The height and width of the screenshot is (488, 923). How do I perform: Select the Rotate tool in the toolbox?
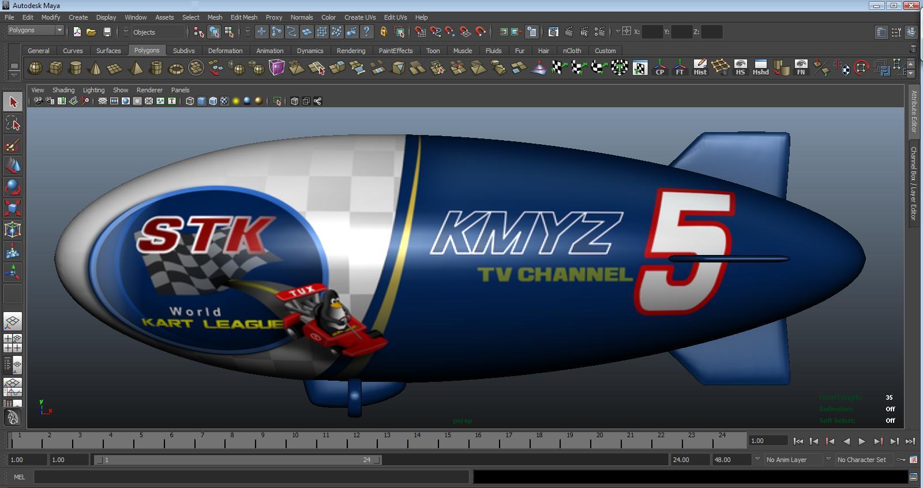pos(13,187)
